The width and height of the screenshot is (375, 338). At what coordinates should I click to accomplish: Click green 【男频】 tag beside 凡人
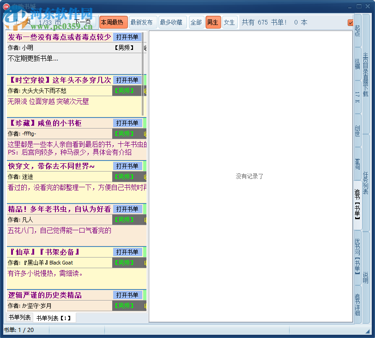[124, 220]
